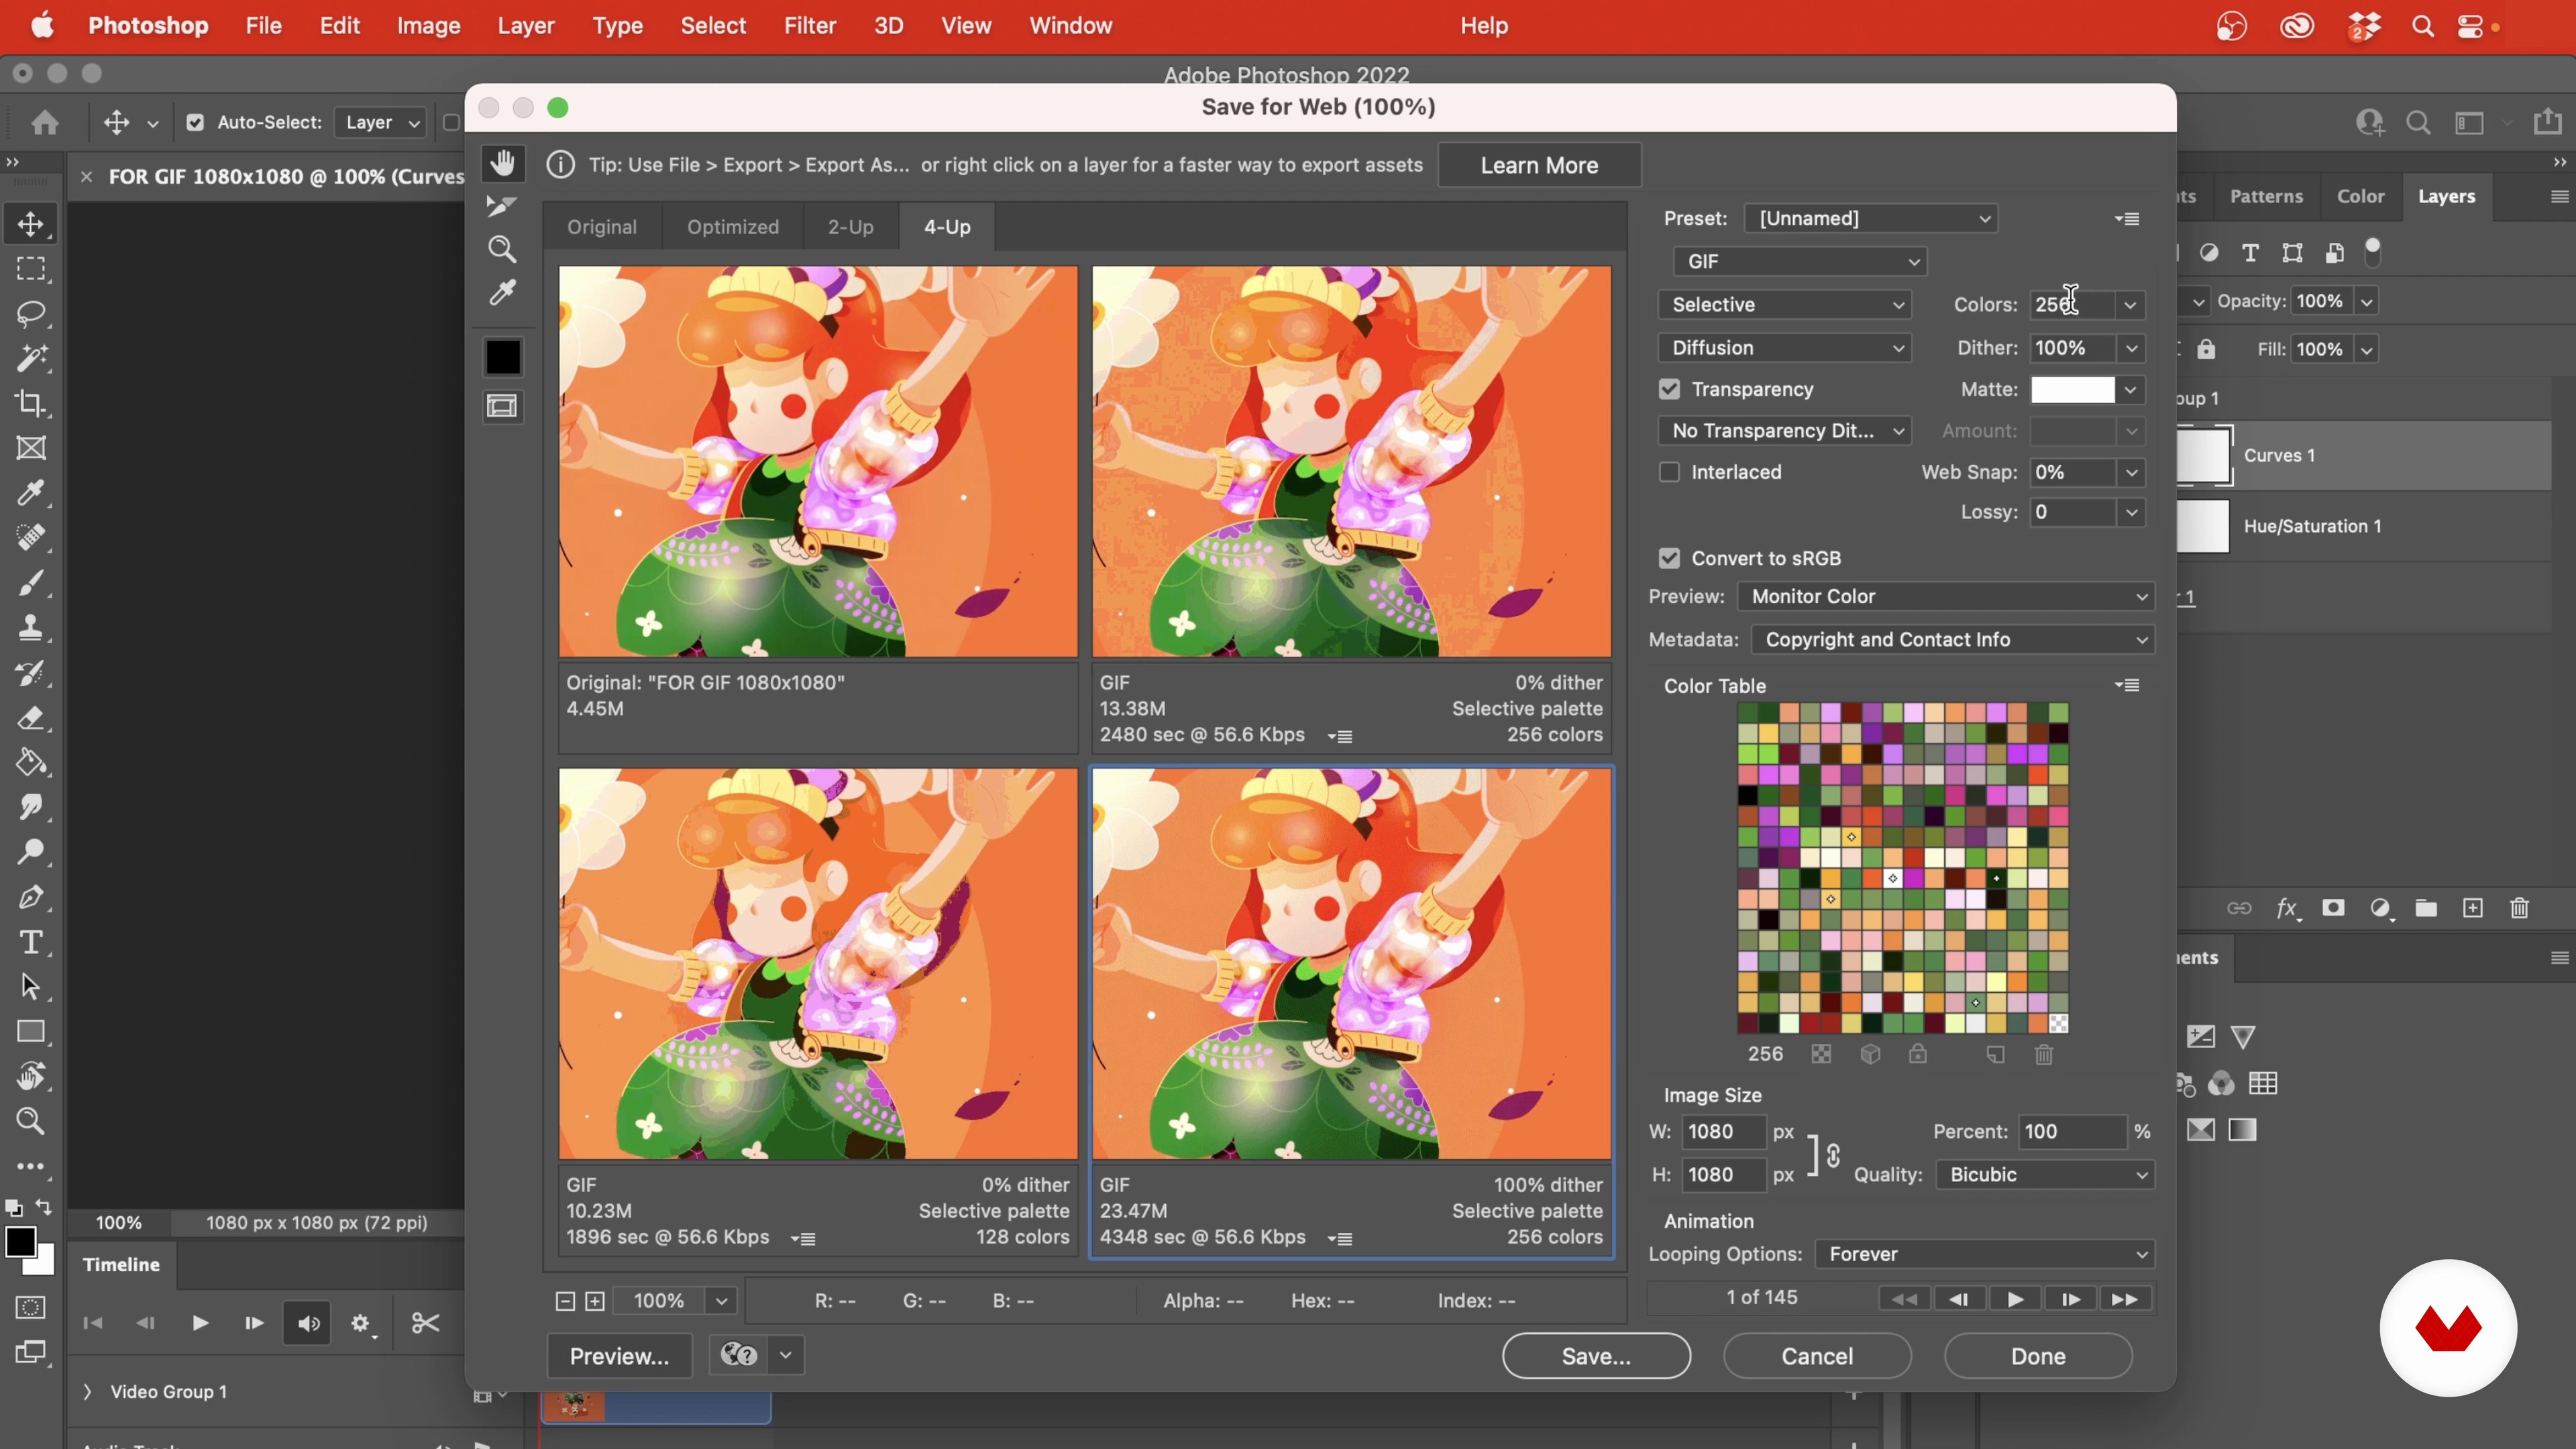Lock selected color in Color Table
Viewport: 2576px width, 1449px height.
tap(1917, 1054)
